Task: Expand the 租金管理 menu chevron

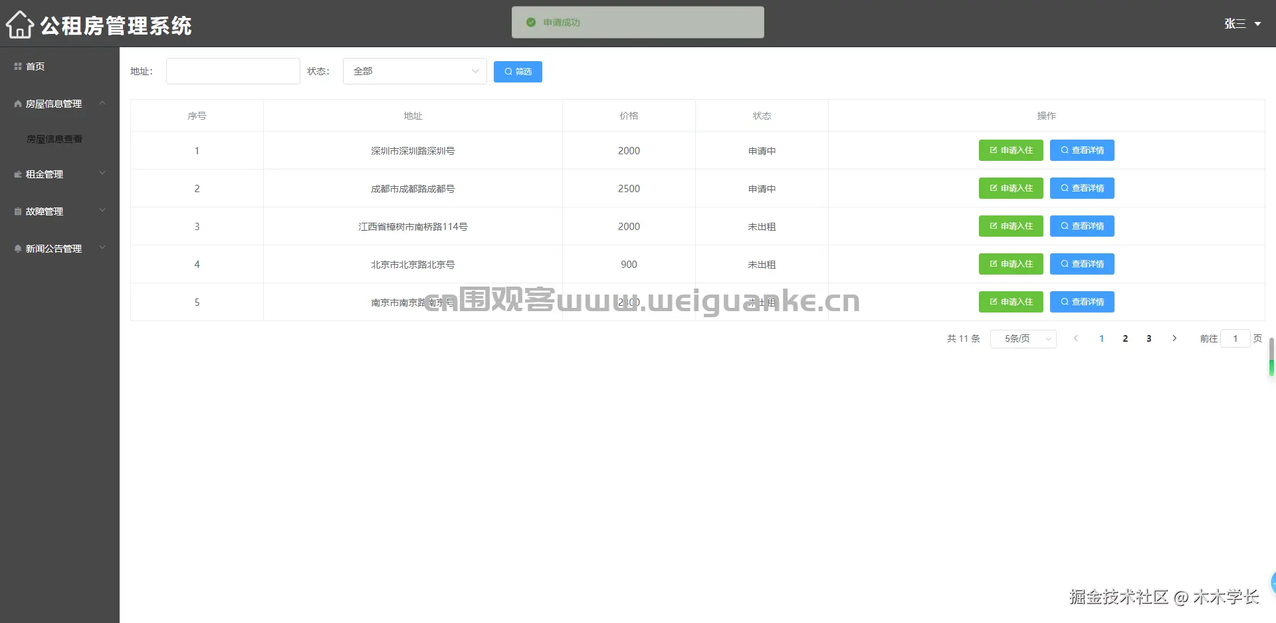Action: [x=102, y=174]
